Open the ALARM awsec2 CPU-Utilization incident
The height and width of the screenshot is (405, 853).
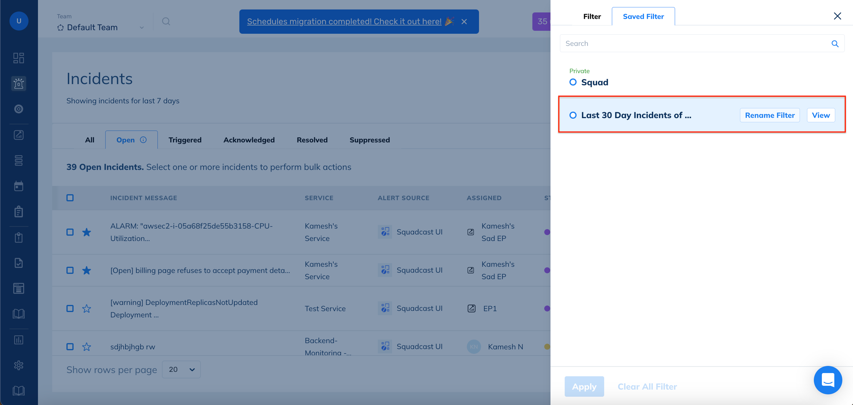pyautogui.click(x=192, y=232)
